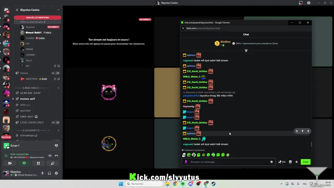This screenshot has height=188, width=334.
Task: Click the Rechercher taskbar search box
Action: point(144,184)
